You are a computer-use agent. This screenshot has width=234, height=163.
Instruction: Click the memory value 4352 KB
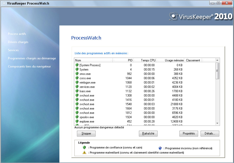click(177, 78)
